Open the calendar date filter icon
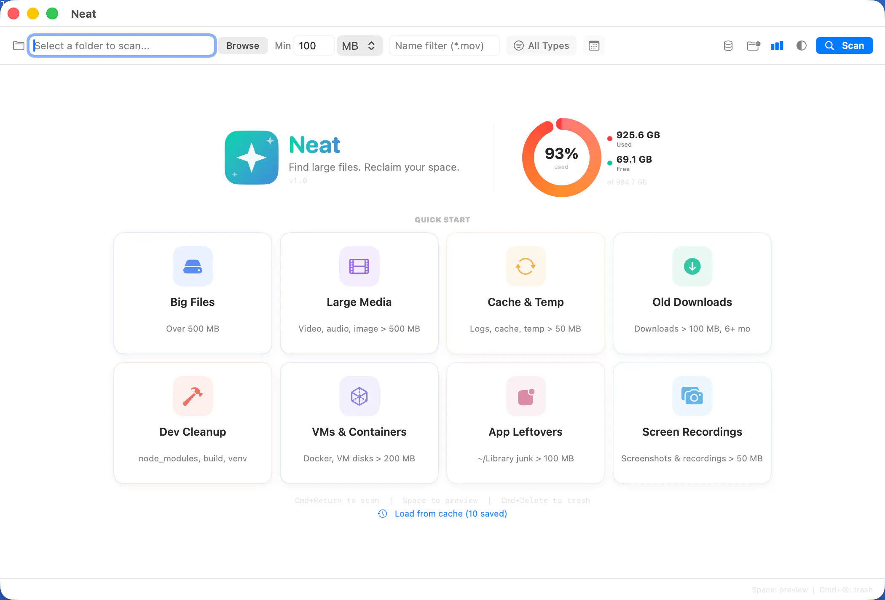 click(x=594, y=46)
